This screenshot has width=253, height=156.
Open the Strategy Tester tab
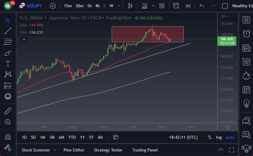[x=108, y=150]
